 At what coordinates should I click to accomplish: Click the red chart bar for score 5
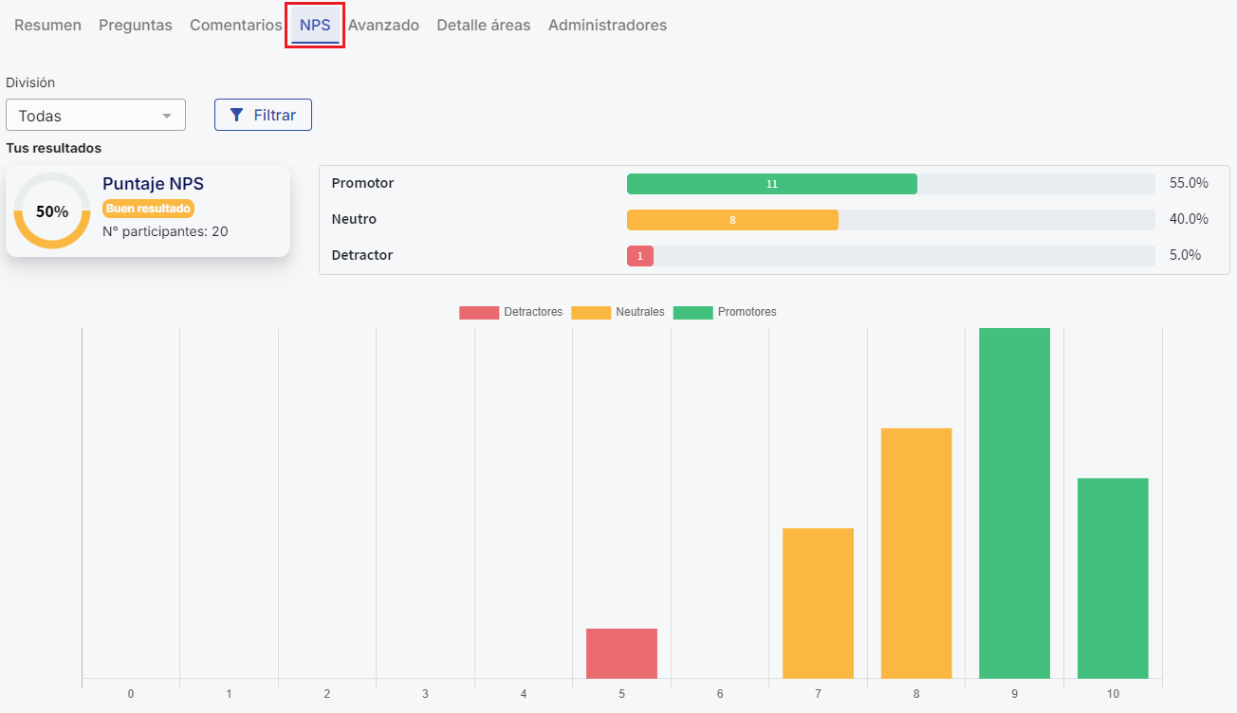[621, 653]
